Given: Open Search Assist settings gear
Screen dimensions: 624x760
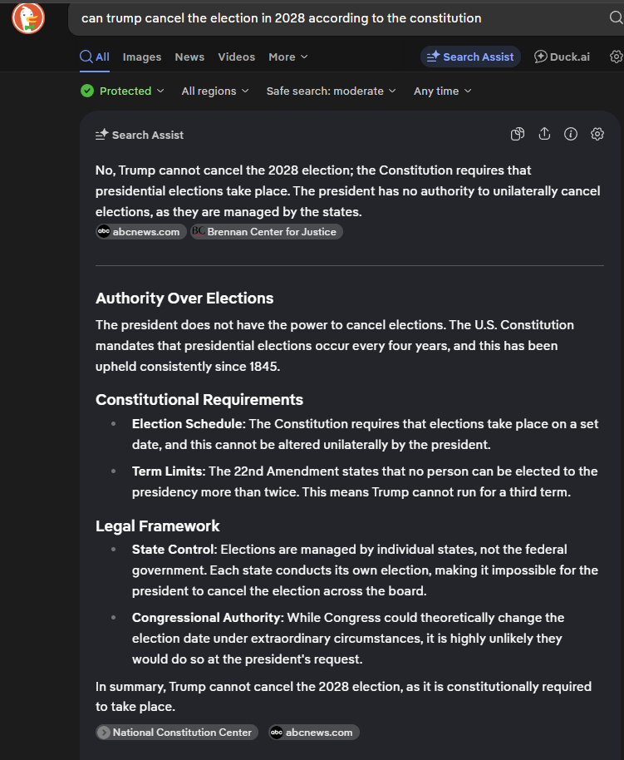Looking at the screenshot, I should 597,135.
